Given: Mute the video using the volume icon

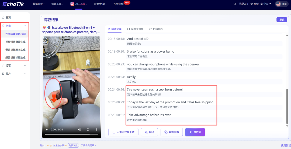Looking at the screenshot, I should click(79, 130).
